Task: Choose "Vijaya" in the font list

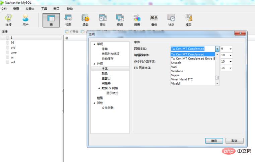Action: pyautogui.click(x=193, y=75)
